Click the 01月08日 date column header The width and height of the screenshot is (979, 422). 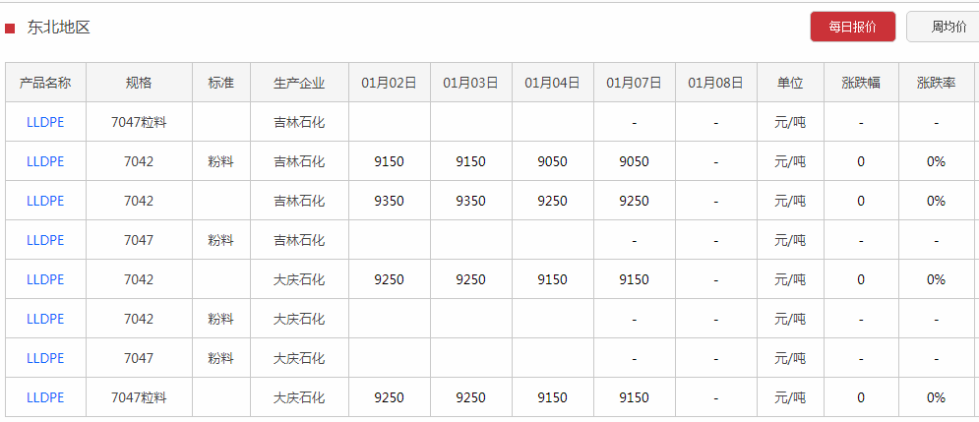coord(715,83)
